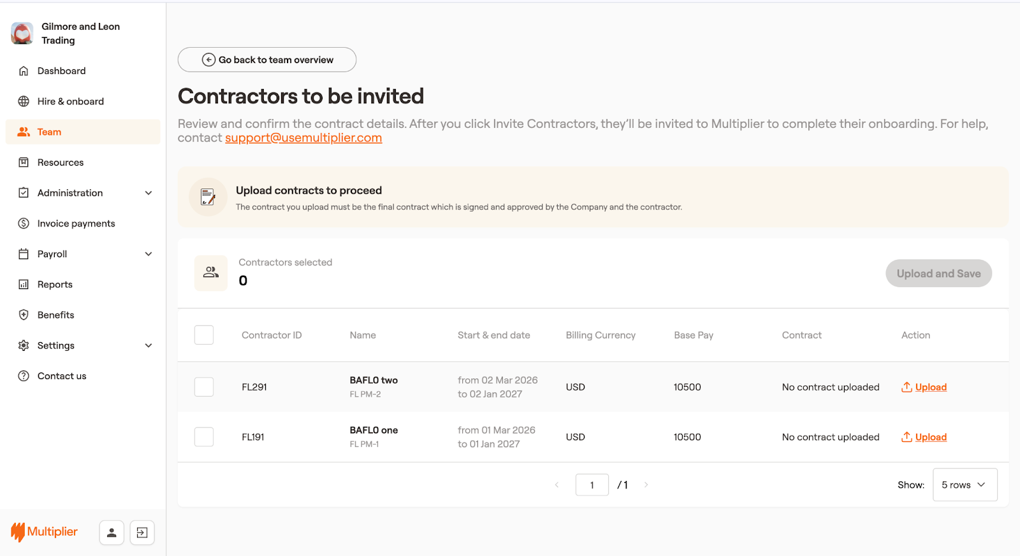Open the support@usemultiplier.com email link
This screenshot has height=556, width=1020.
[303, 138]
